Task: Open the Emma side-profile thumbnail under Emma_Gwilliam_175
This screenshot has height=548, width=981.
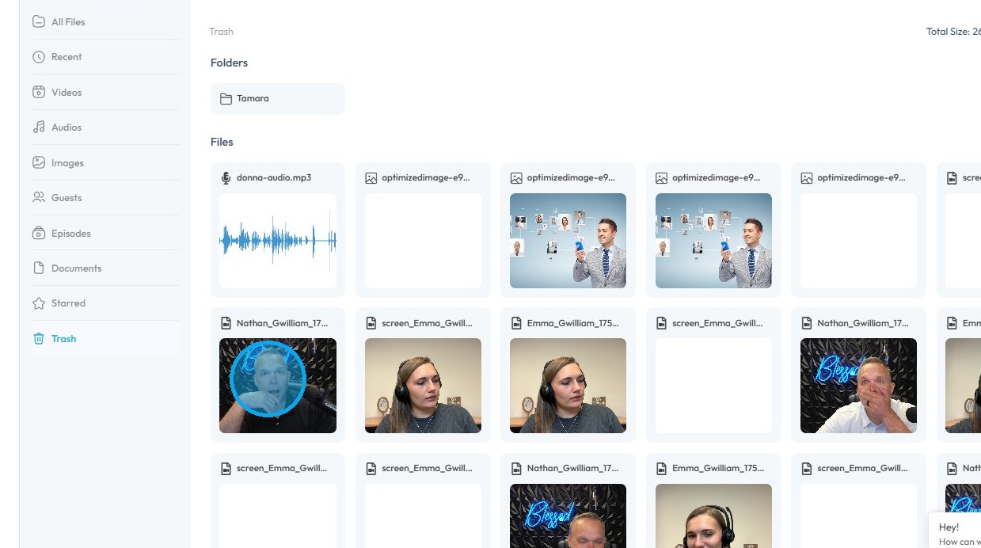Action: pyautogui.click(x=568, y=386)
